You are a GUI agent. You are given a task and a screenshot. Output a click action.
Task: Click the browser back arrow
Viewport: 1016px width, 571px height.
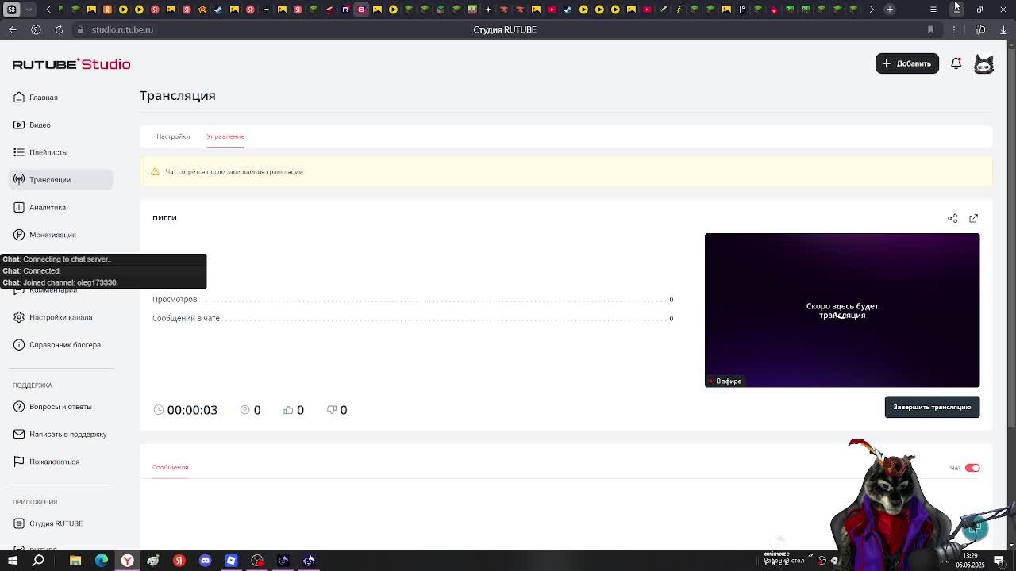coord(12,29)
